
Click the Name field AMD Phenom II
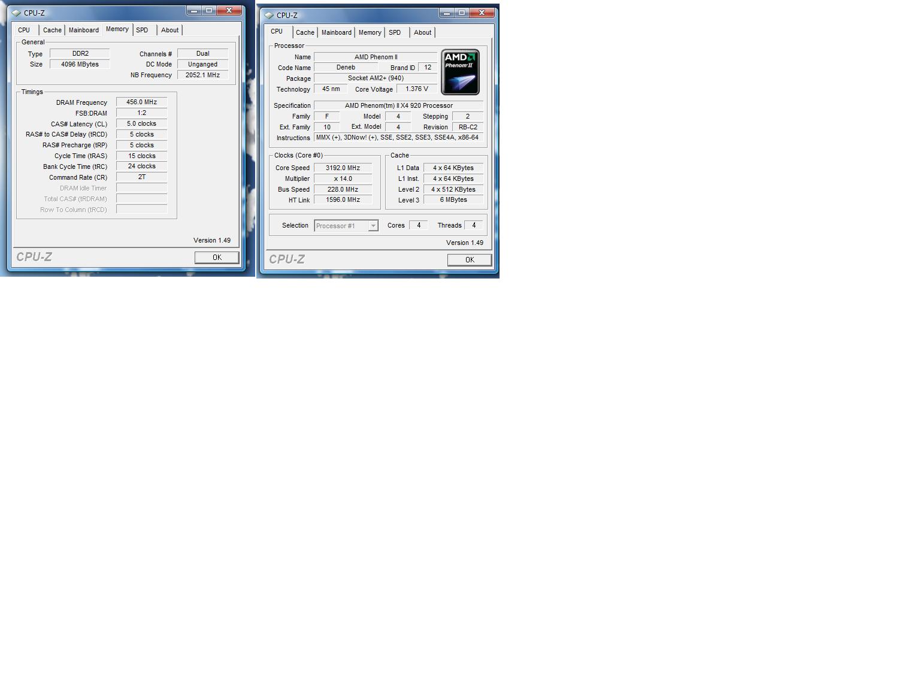[376, 57]
